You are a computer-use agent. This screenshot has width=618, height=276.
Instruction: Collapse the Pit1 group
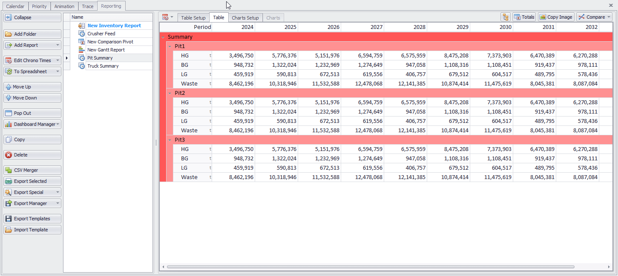170,46
